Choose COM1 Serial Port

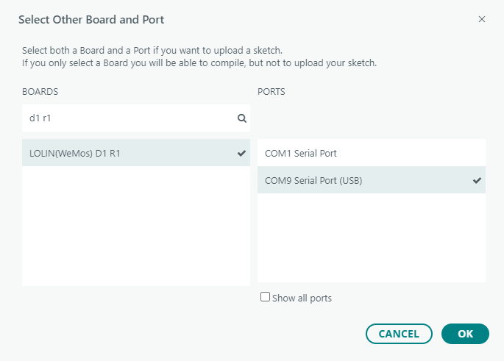click(x=300, y=153)
